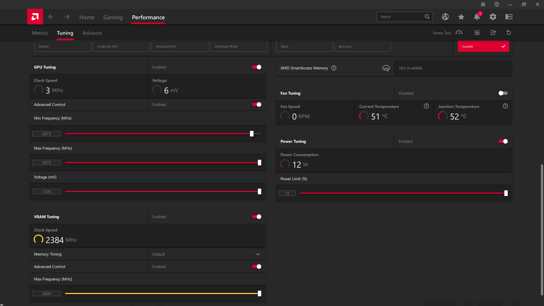Click the AMD logo home icon
The height and width of the screenshot is (306, 544).
(x=35, y=17)
